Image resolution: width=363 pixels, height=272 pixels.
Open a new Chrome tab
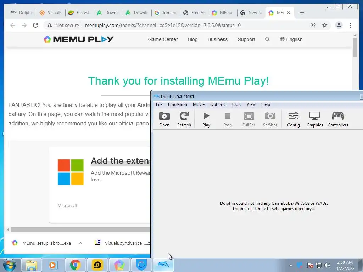coord(302,13)
